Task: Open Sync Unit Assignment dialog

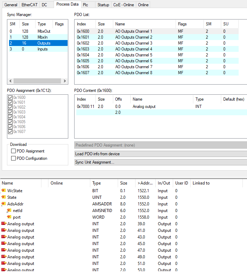Action: click(161, 162)
